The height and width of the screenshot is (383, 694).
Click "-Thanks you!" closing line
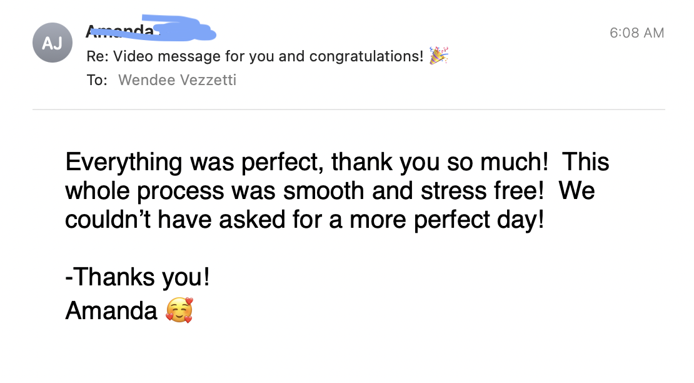pos(138,277)
